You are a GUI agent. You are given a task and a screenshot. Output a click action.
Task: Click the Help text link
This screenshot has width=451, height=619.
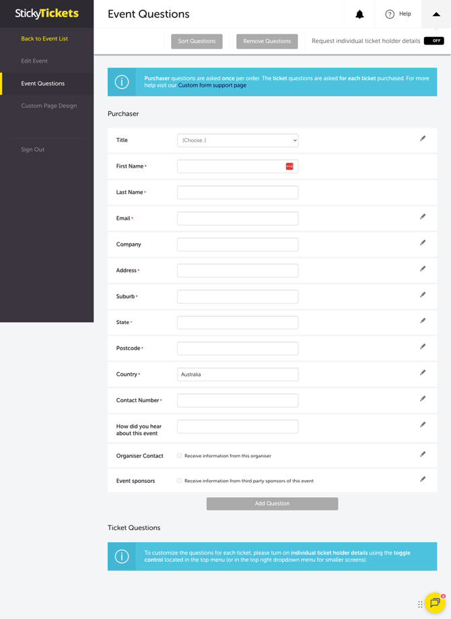(405, 14)
